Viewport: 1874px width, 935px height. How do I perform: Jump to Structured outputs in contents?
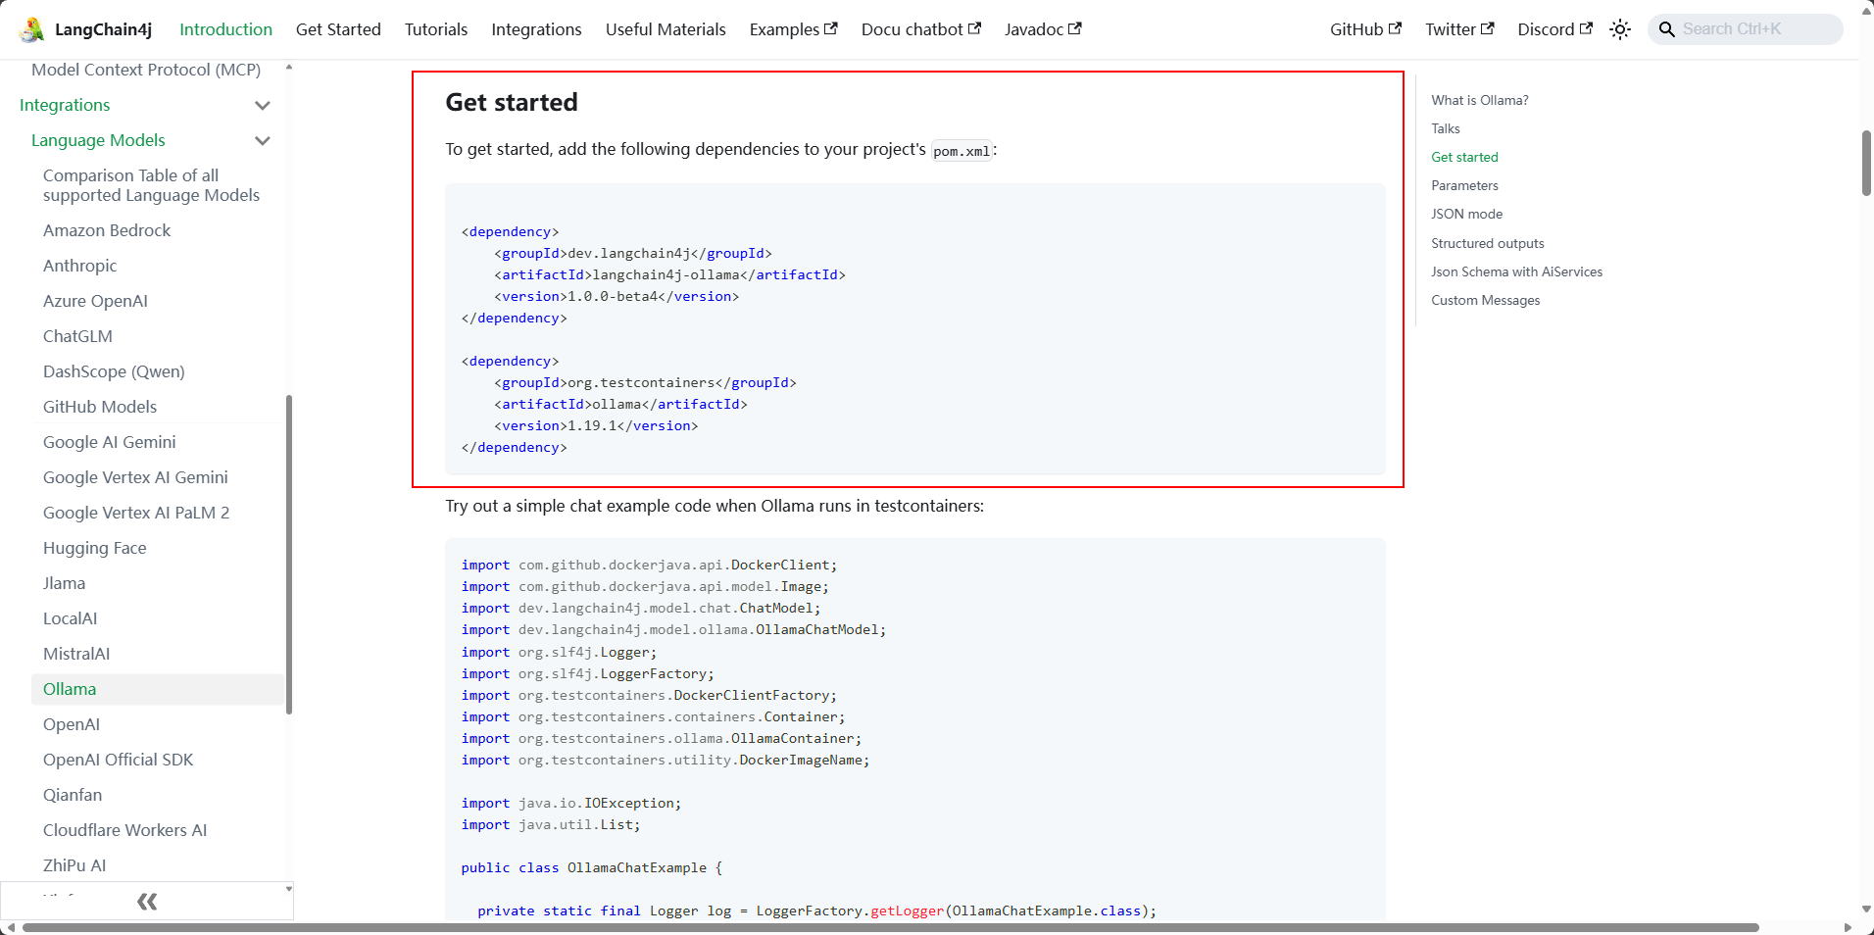pyautogui.click(x=1487, y=243)
